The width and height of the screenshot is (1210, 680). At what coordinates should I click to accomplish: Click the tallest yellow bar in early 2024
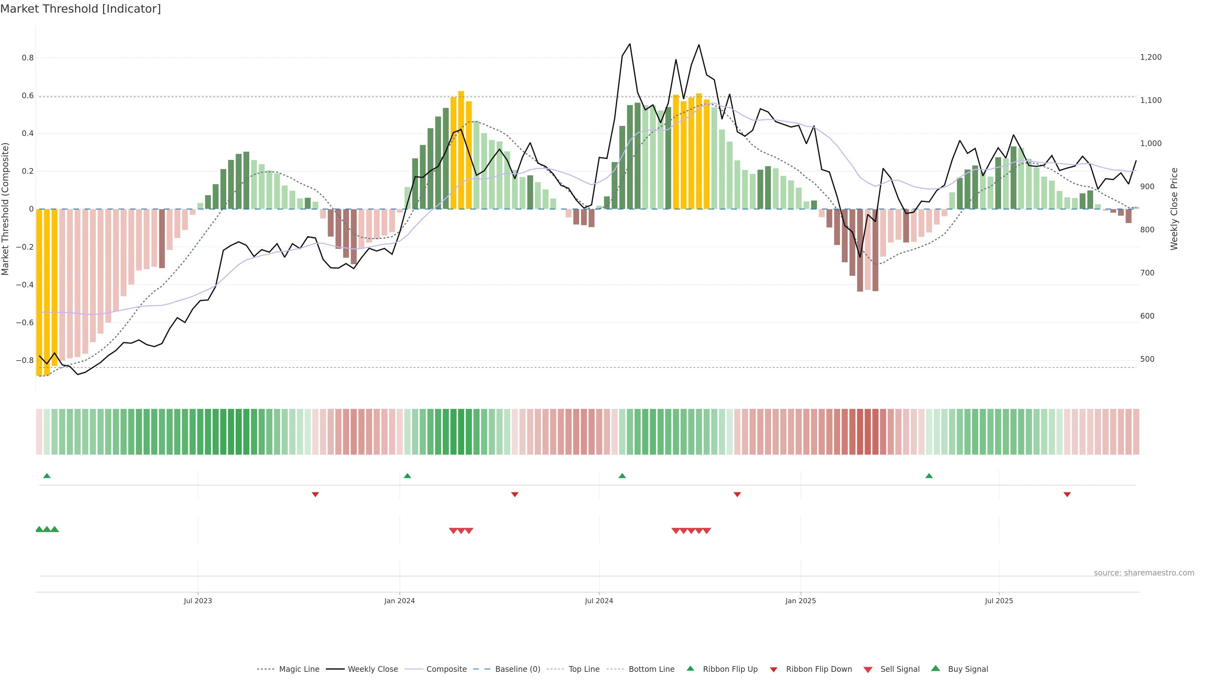[x=461, y=150]
